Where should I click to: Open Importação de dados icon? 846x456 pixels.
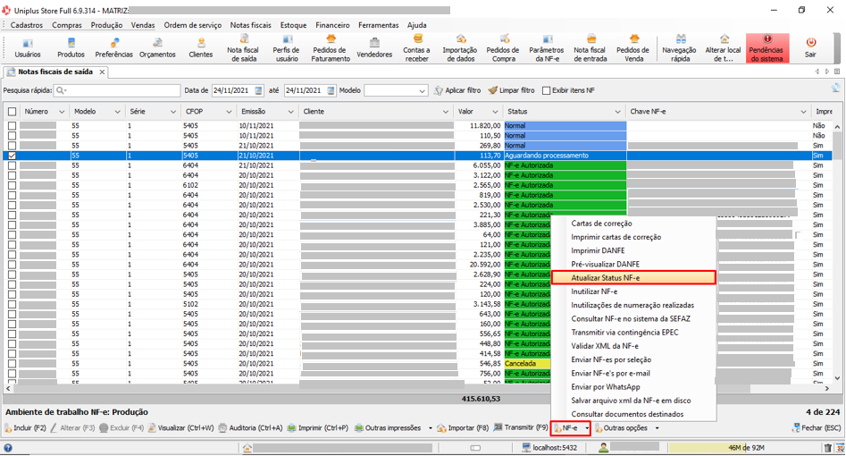460,48
